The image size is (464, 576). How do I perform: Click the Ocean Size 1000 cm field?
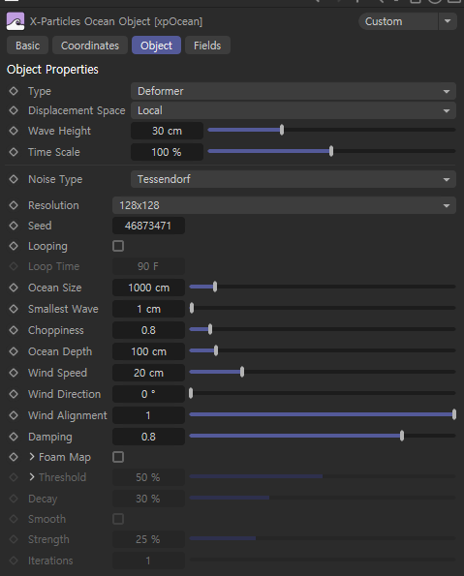pyautogui.click(x=148, y=288)
